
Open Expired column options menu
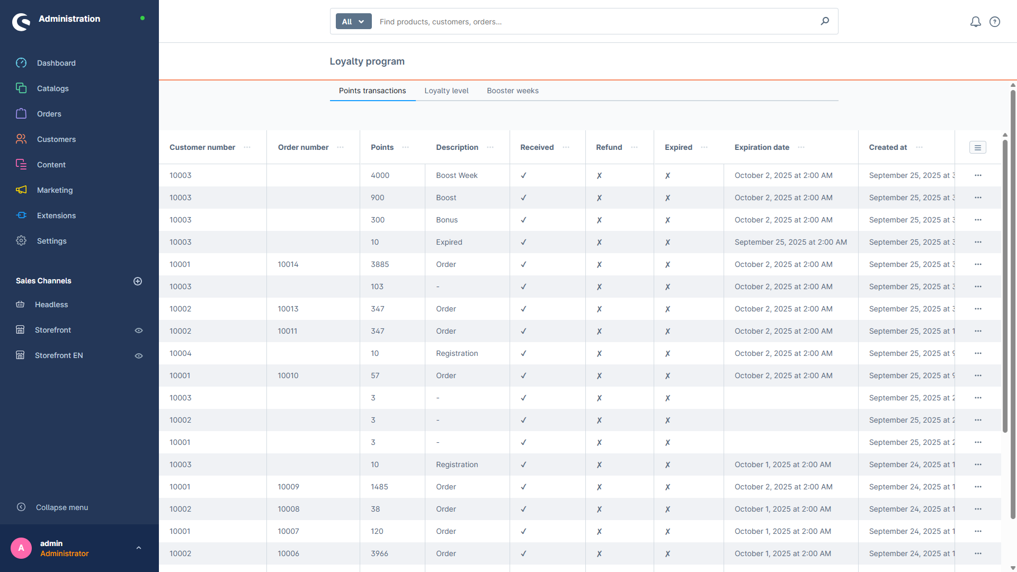[704, 148]
